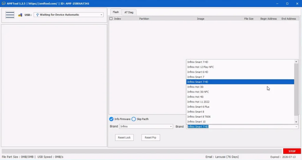Enable the Info Firmware option

111,119
